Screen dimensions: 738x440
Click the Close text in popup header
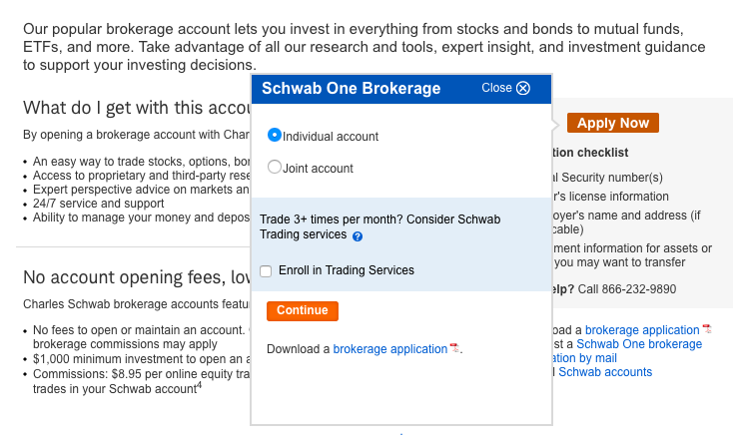[x=496, y=88]
